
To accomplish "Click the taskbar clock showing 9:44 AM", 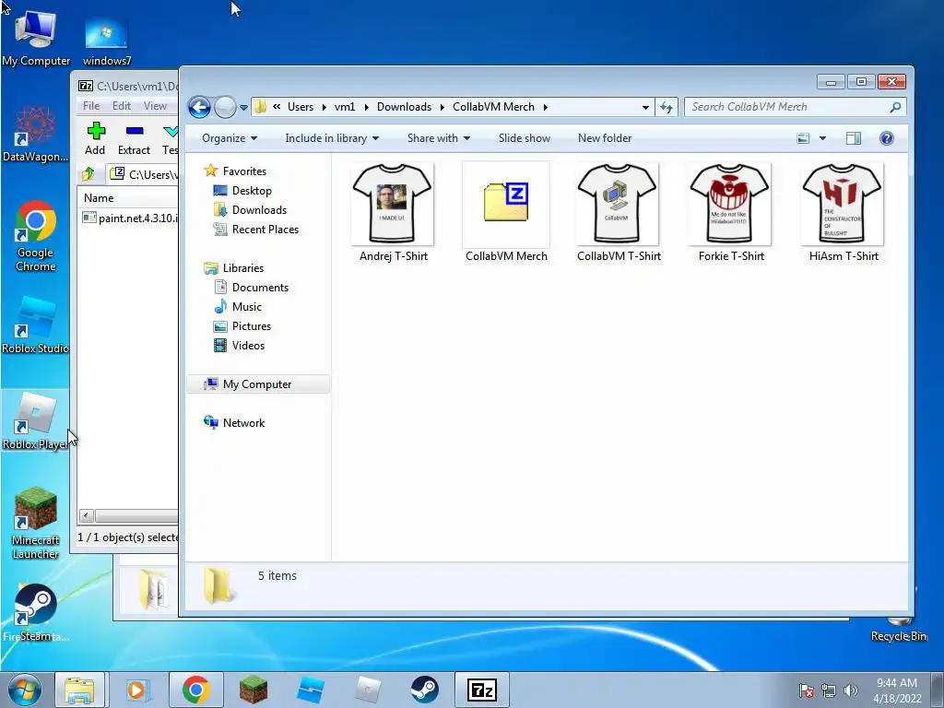I will click(897, 690).
